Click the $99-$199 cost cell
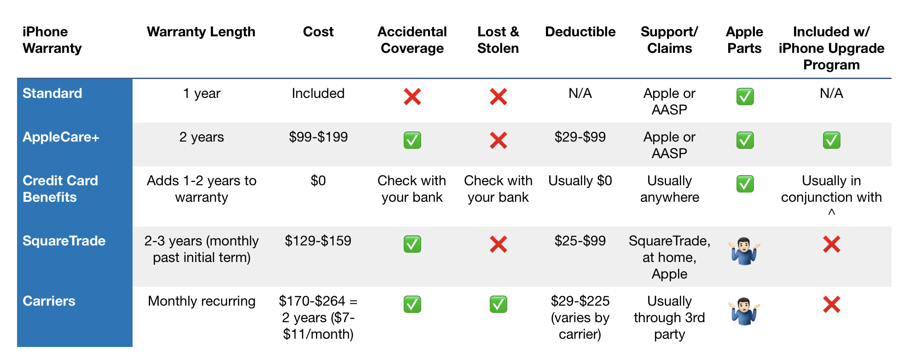The height and width of the screenshot is (364, 904). [x=318, y=137]
